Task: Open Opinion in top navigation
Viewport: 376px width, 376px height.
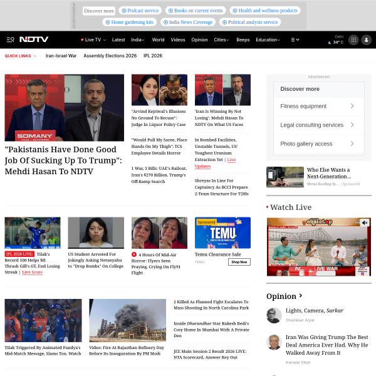Action: (199, 40)
